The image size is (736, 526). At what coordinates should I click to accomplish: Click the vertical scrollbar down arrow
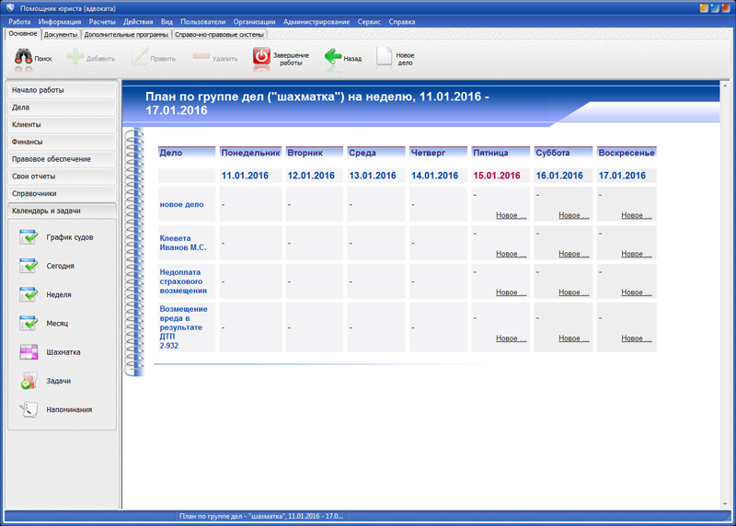(x=726, y=504)
